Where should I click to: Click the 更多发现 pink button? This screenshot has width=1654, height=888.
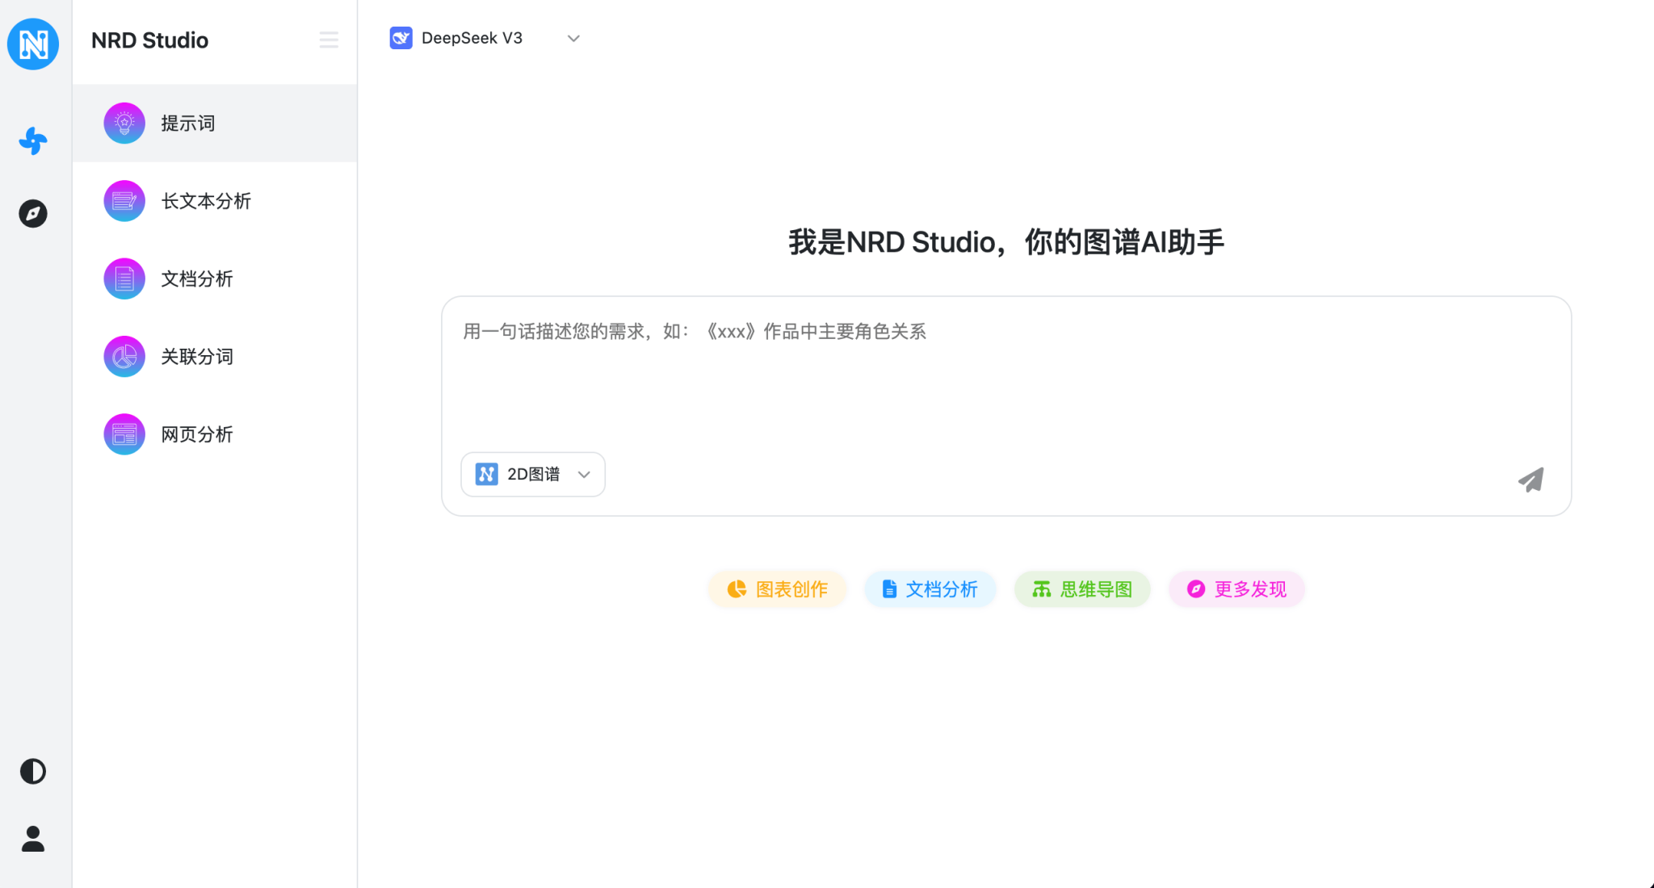(x=1236, y=589)
